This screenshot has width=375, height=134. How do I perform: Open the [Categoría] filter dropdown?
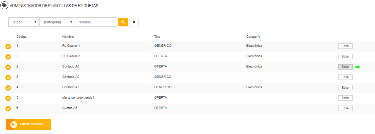[57, 22]
